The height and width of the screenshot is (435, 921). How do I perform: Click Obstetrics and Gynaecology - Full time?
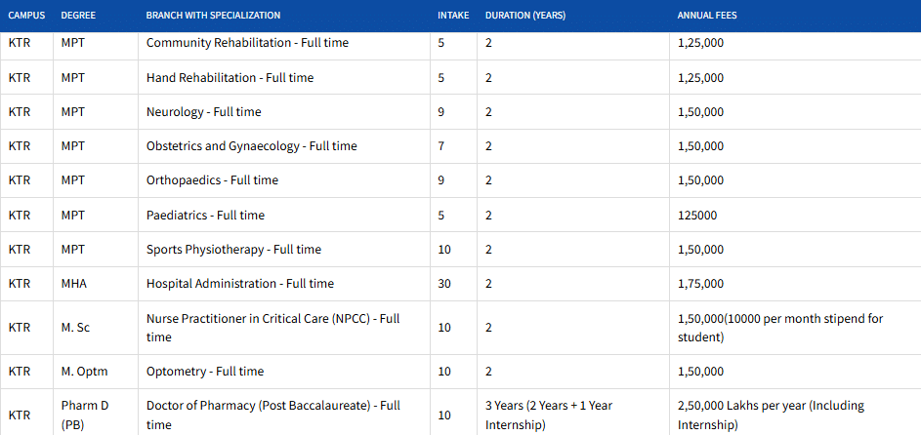point(251,146)
